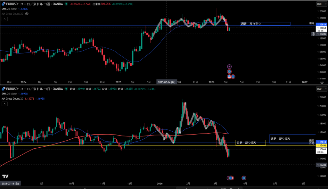Select the MA Cross Count legend on daily chart

tap(13, 99)
